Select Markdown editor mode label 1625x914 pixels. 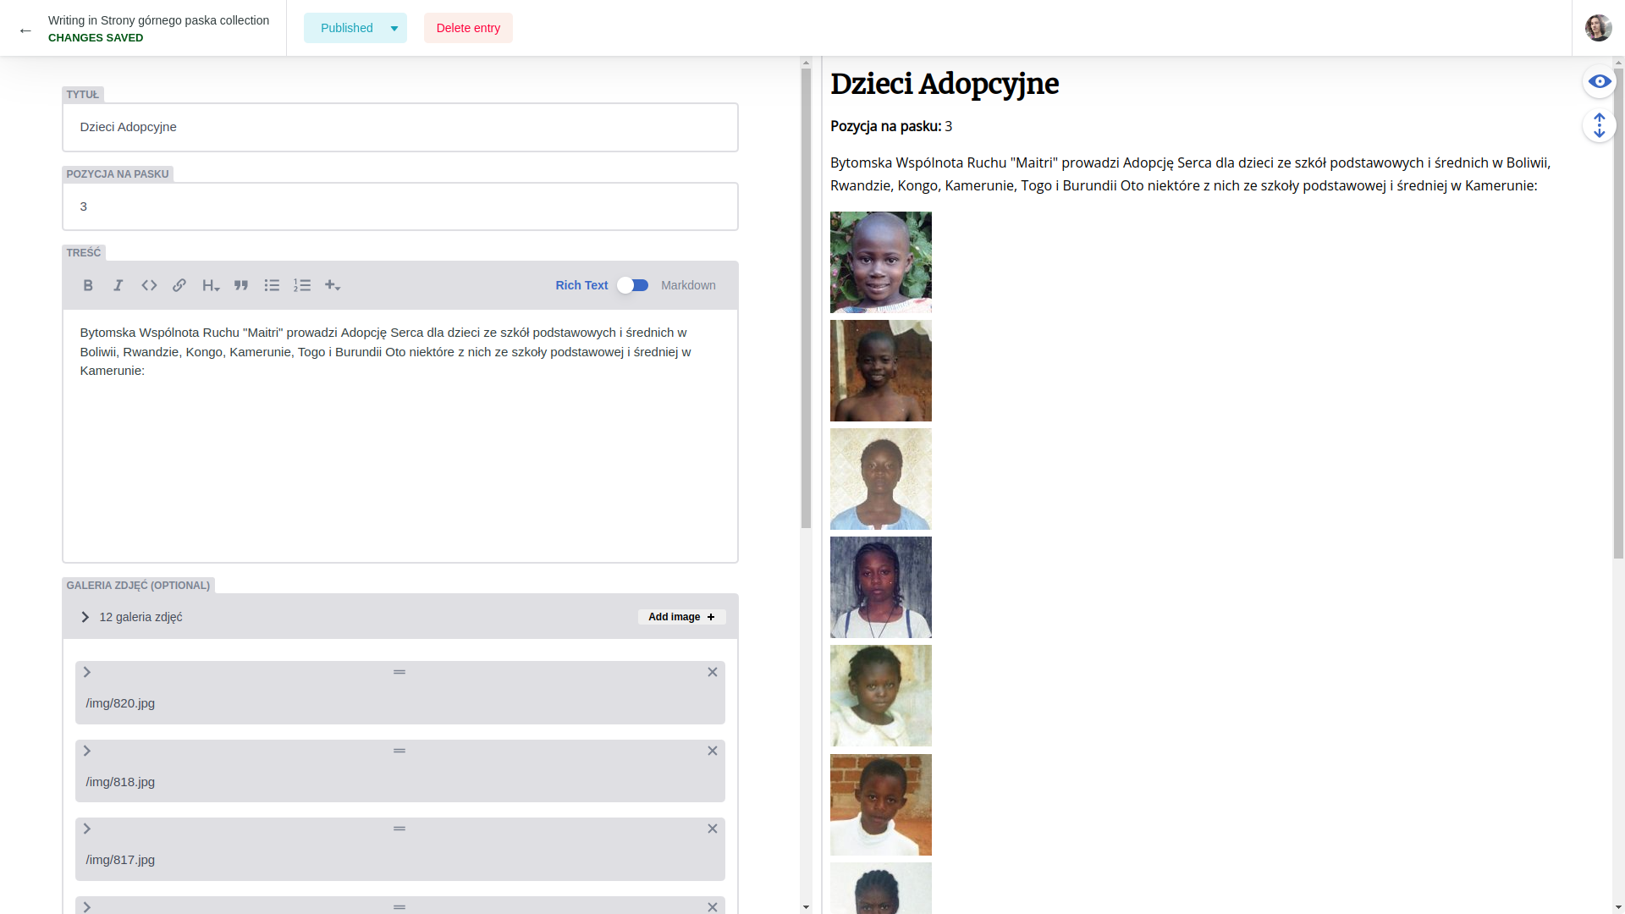click(688, 285)
